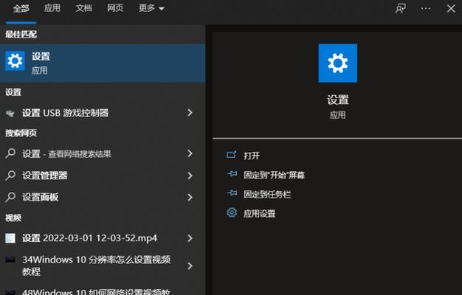Close the search panel with the X
462x295 pixels.
click(x=451, y=9)
